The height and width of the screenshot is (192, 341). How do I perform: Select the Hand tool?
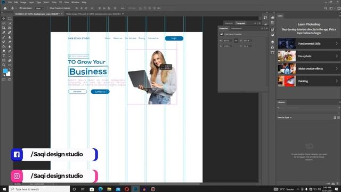pos(10,60)
